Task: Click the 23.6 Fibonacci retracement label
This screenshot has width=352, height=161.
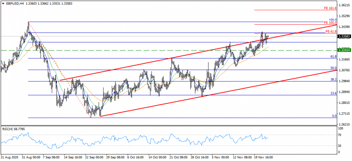Action: (333, 93)
